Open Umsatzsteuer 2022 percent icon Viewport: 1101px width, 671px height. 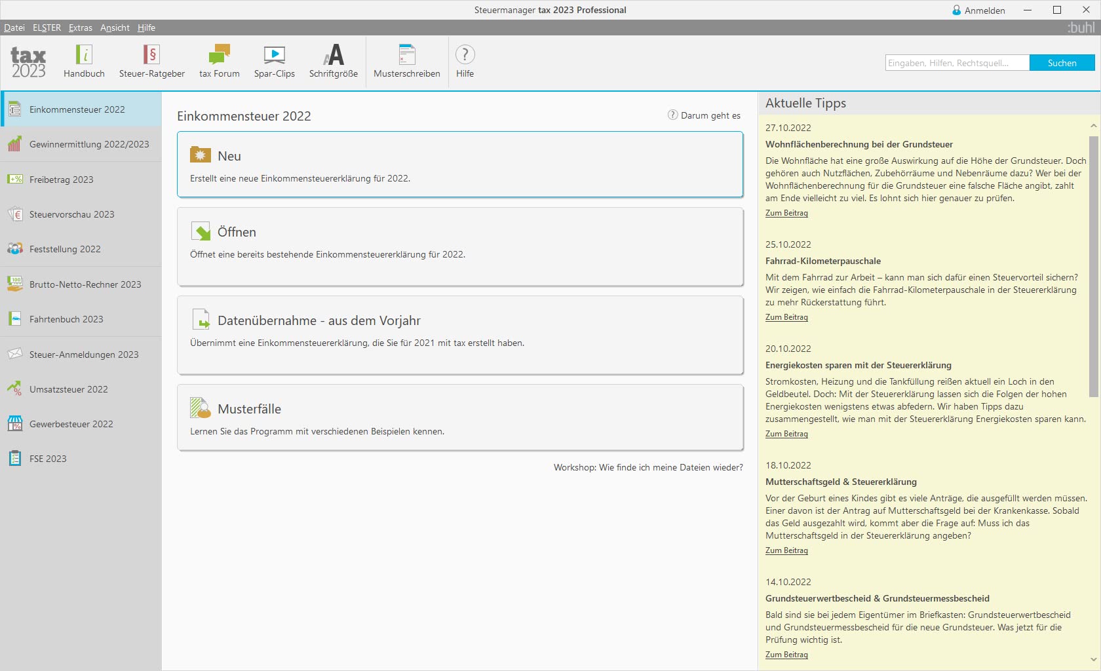point(14,389)
